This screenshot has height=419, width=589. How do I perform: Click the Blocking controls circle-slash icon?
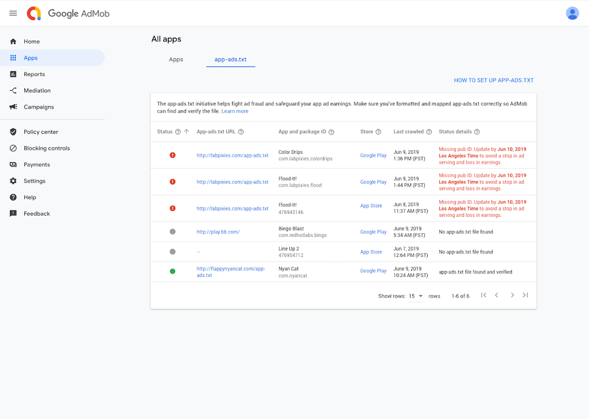coord(13,148)
